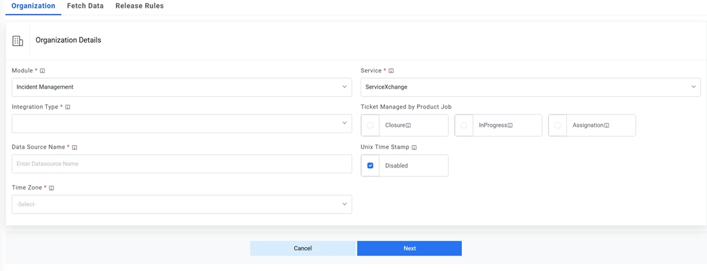The image size is (707, 271).
Task: Click info icon beside Data Source Name
Action: point(75,147)
